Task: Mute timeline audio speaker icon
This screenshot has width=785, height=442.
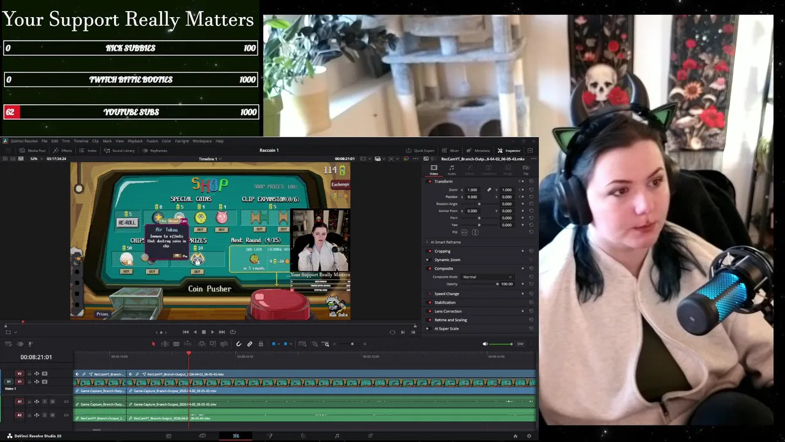Action: 485,344
